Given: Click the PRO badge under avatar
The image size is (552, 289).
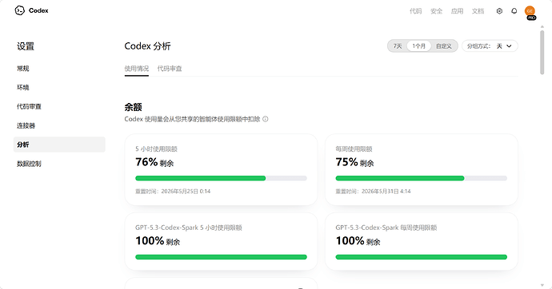Looking at the screenshot, I should [x=531, y=18].
